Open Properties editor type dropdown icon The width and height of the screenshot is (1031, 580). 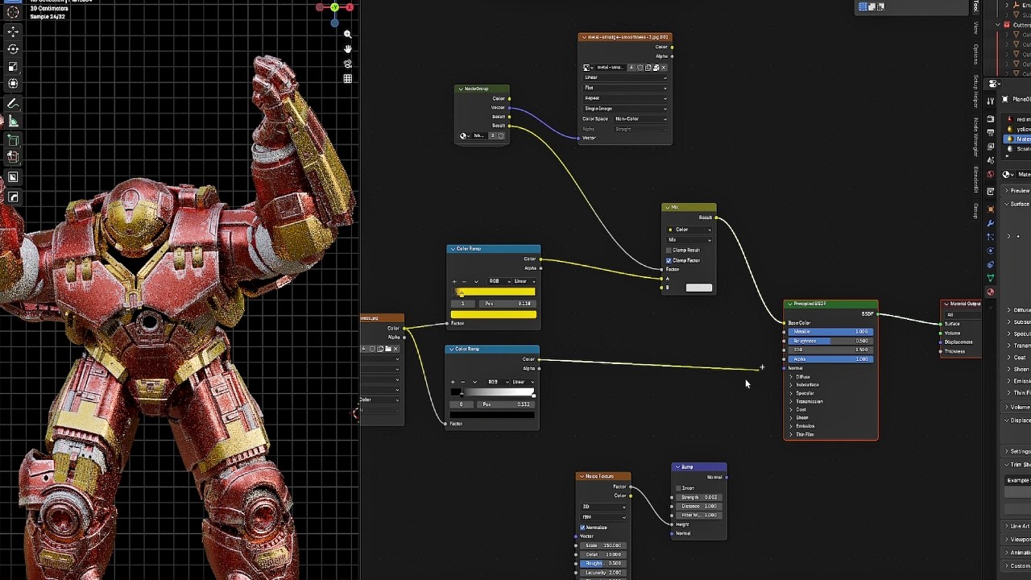994,84
